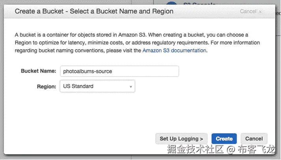Viewport: 281px width, 160px height.
Task: Click the photoalbums-source text in the field
Action: click(x=88, y=71)
